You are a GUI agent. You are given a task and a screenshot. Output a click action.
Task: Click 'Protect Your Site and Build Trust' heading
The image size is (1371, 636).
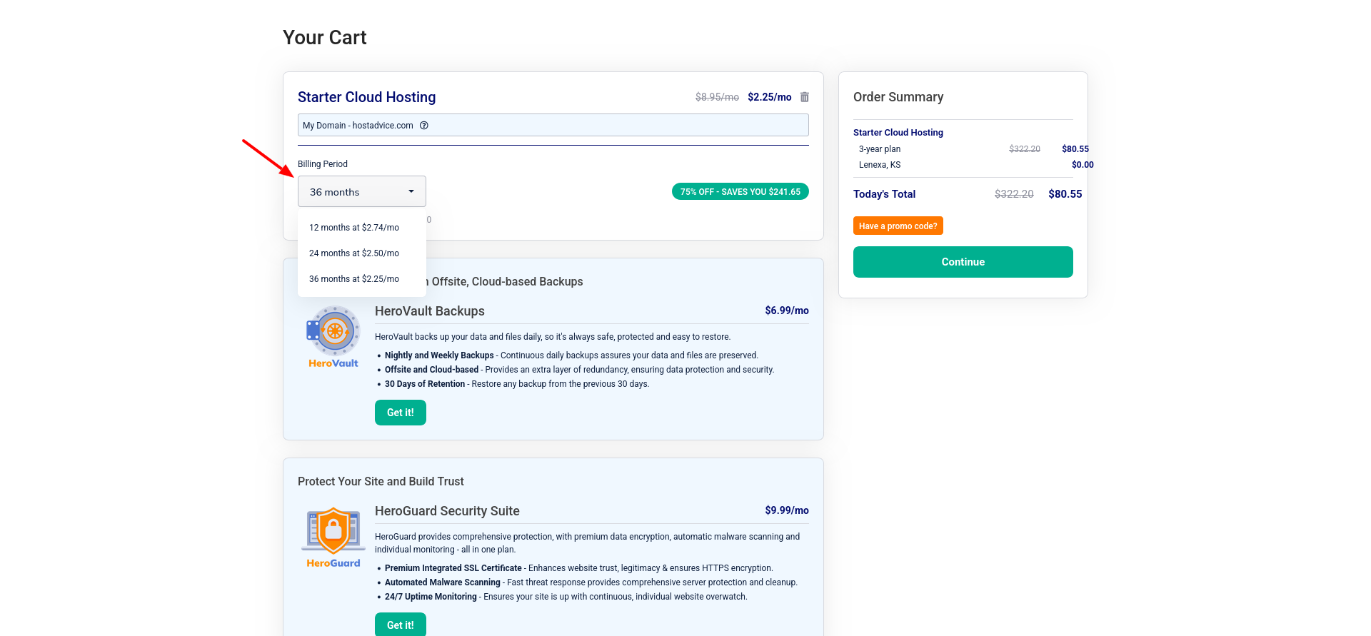click(x=381, y=482)
